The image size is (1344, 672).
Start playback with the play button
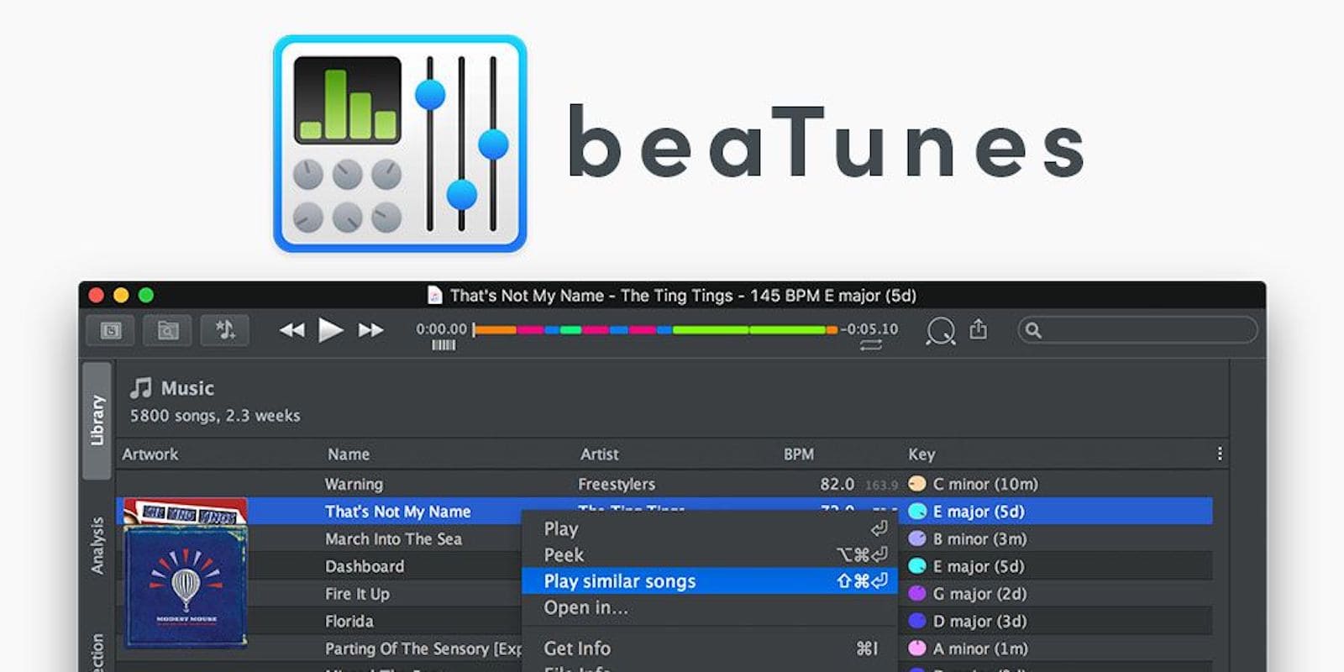coord(331,330)
